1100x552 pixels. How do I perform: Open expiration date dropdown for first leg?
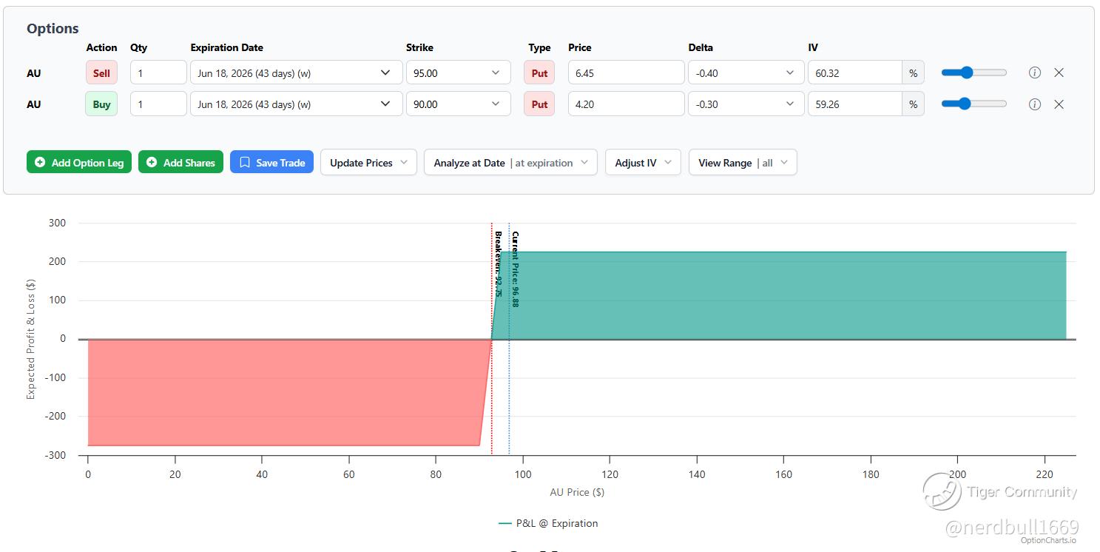coord(297,73)
